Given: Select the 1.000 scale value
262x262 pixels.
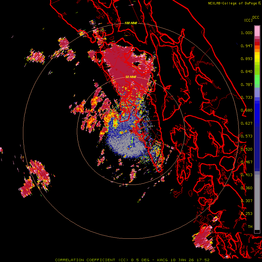Looking at the screenshot, I should pos(247,33).
